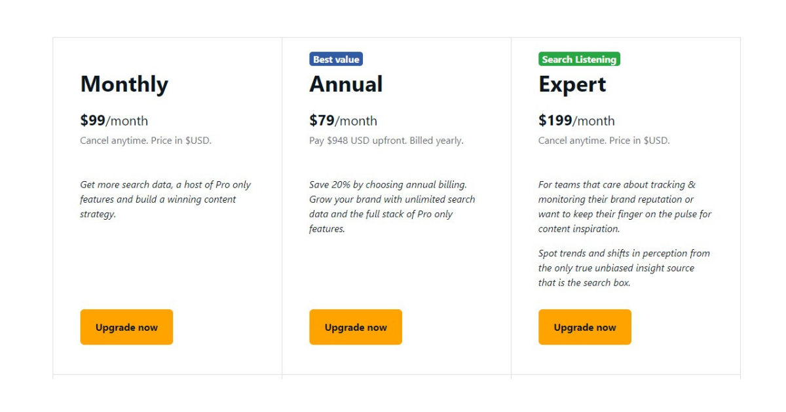The image size is (786, 412).
Task: Click the green Search Listening badge
Action: tap(579, 60)
